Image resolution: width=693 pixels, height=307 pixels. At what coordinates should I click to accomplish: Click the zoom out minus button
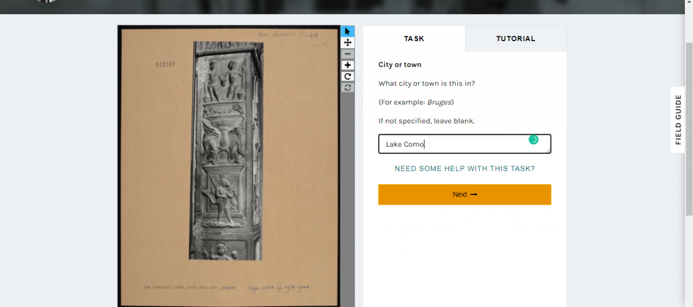click(x=348, y=54)
